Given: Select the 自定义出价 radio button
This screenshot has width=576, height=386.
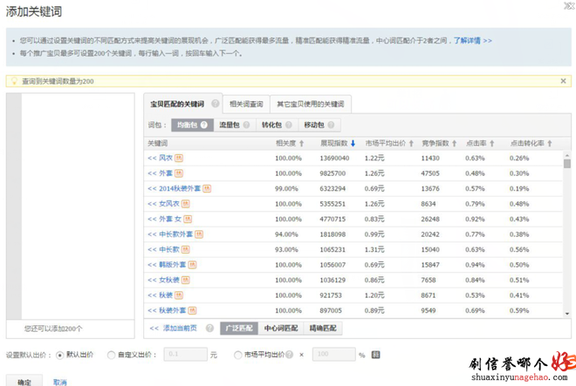Looking at the screenshot, I should click(x=111, y=356).
